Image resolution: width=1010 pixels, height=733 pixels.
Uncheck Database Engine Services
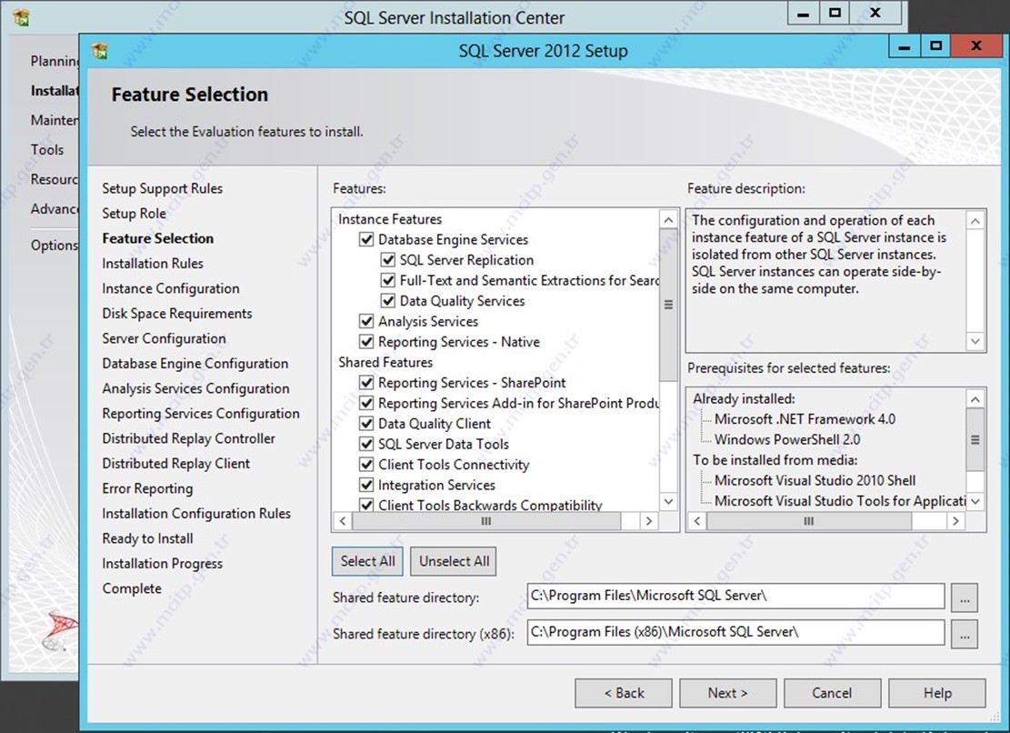point(366,239)
